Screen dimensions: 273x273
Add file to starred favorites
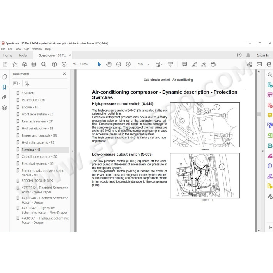pos(15,64)
